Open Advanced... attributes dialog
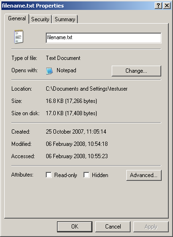The width and height of the screenshot is (173, 237). (144, 175)
